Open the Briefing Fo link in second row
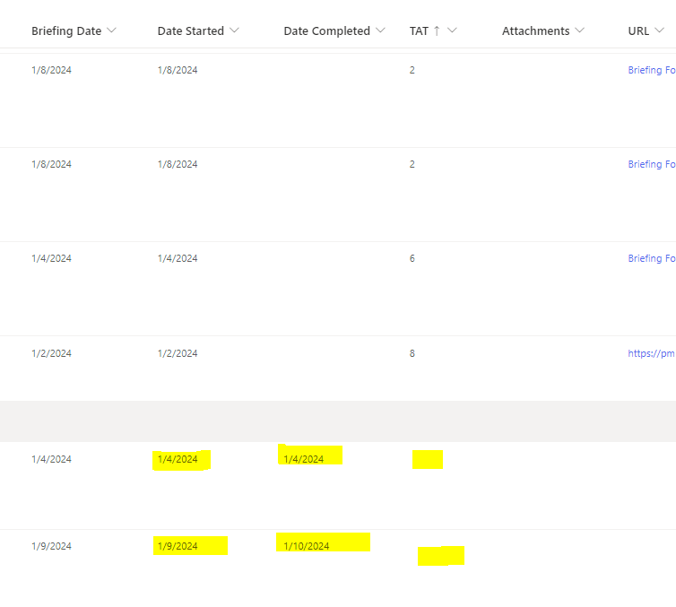The width and height of the screenshot is (676, 607). pos(652,164)
